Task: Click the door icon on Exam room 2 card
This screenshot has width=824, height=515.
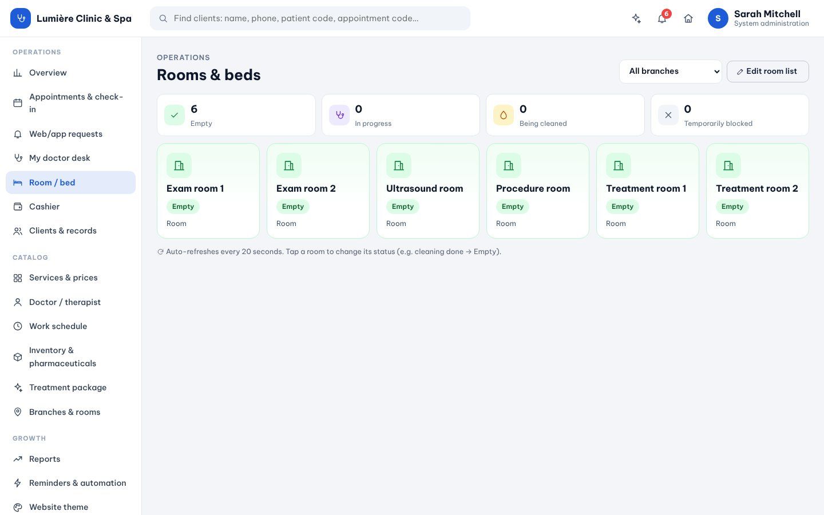Action: point(289,165)
